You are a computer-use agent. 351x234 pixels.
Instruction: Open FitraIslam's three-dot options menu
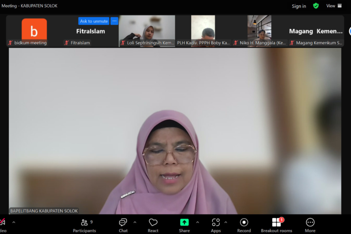click(114, 21)
